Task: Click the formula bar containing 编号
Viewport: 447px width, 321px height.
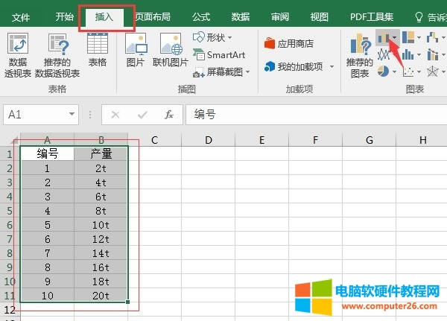Action: click(x=313, y=115)
